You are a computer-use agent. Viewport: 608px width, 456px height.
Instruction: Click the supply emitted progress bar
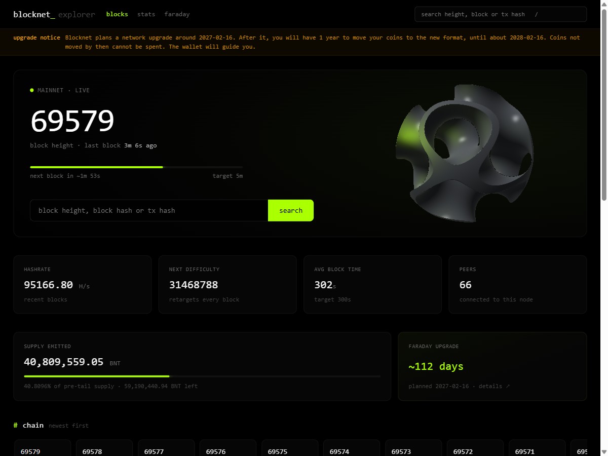[202, 376]
